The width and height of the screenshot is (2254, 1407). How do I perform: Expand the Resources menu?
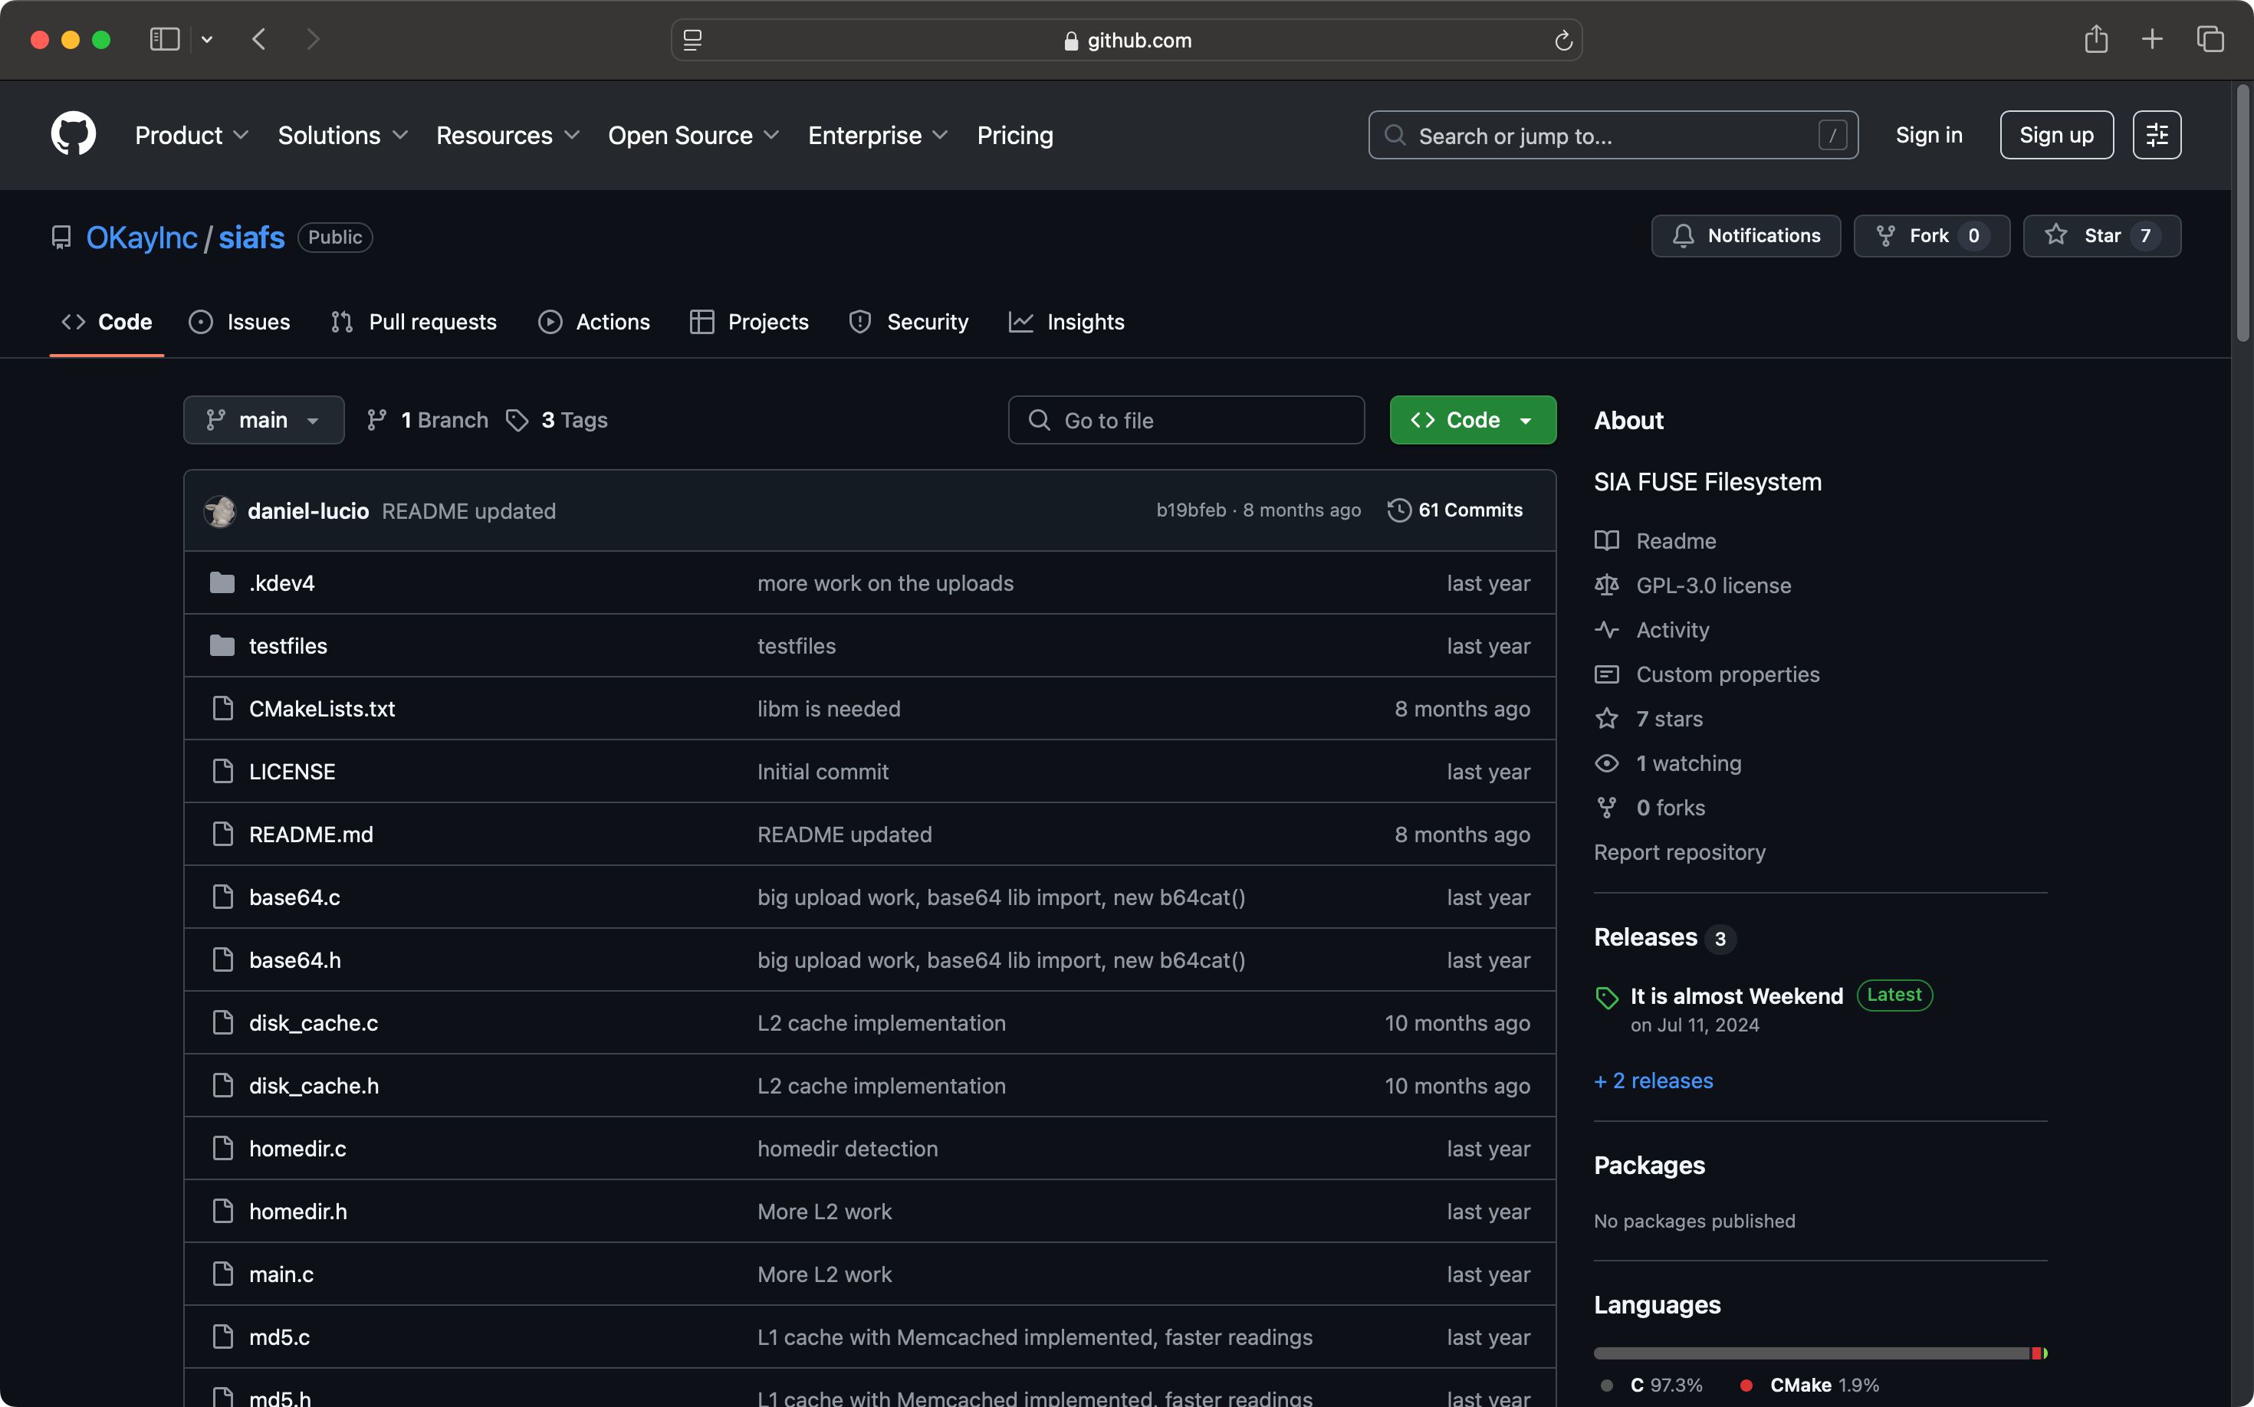pos(508,136)
